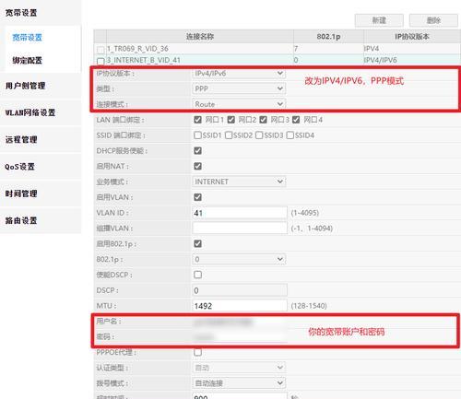Screen dimensions: 461x399
Task: Open QoS设置 in the sidebar
Action: pyautogui.click(x=20, y=167)
